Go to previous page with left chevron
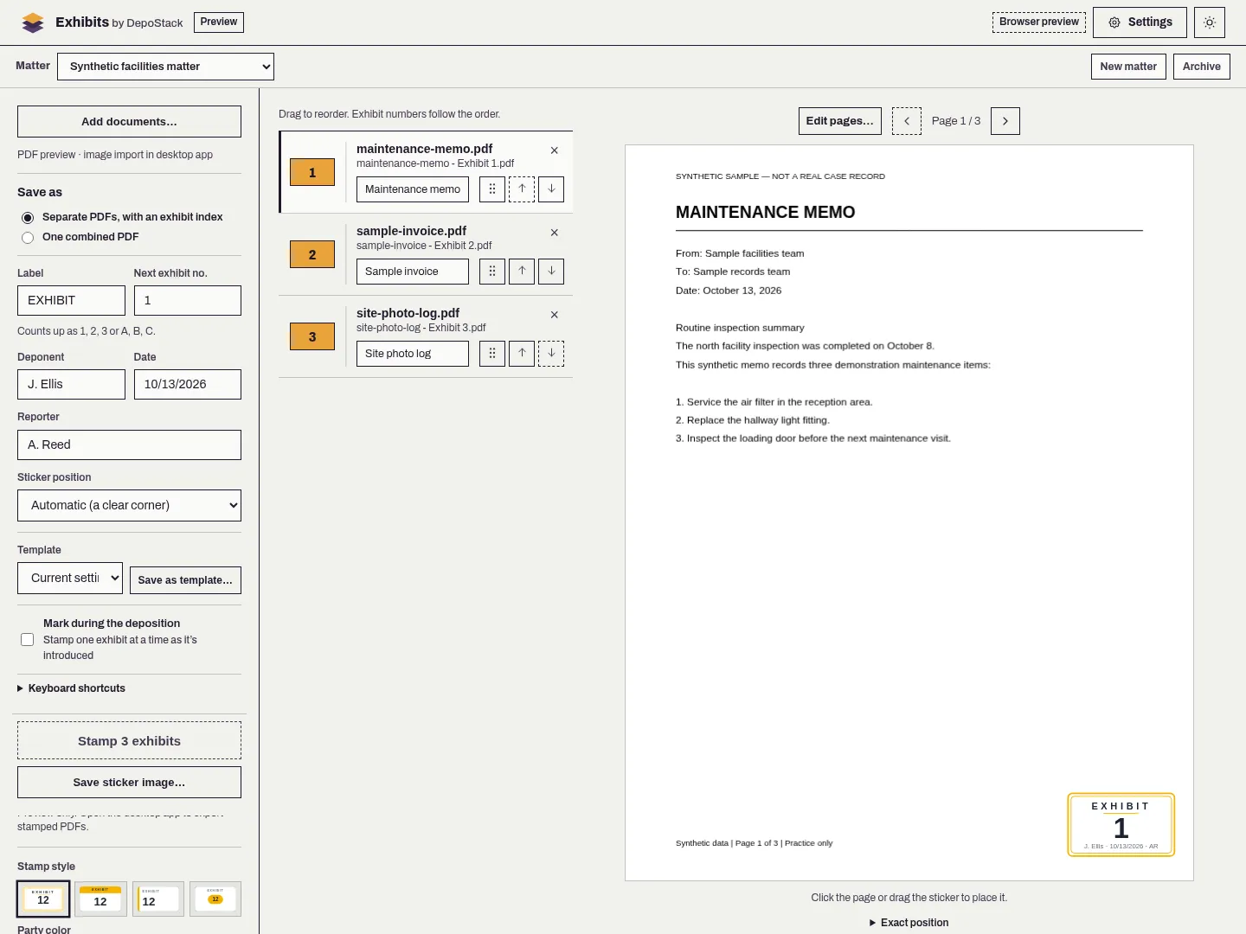The height and width of the screenshot is (934, 1246). coord(907,121)
